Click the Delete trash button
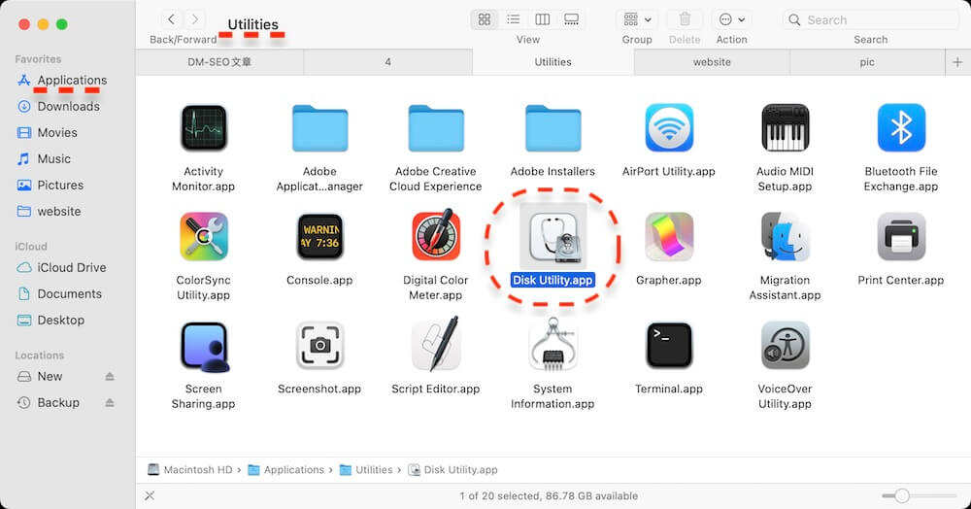Screen dimensions: 971x509 [x=685, y=19]
